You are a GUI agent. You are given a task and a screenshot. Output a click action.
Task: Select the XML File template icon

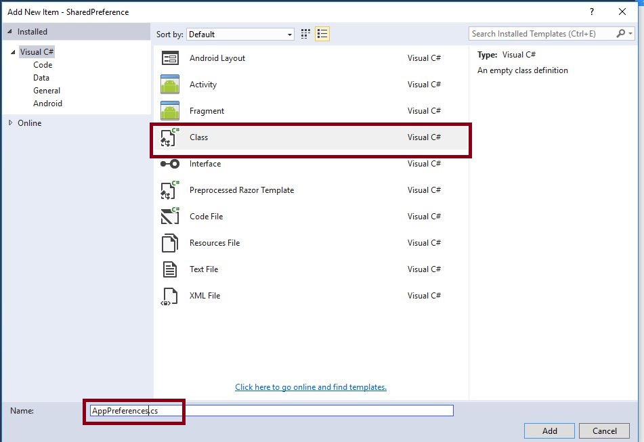pos(169,296)
